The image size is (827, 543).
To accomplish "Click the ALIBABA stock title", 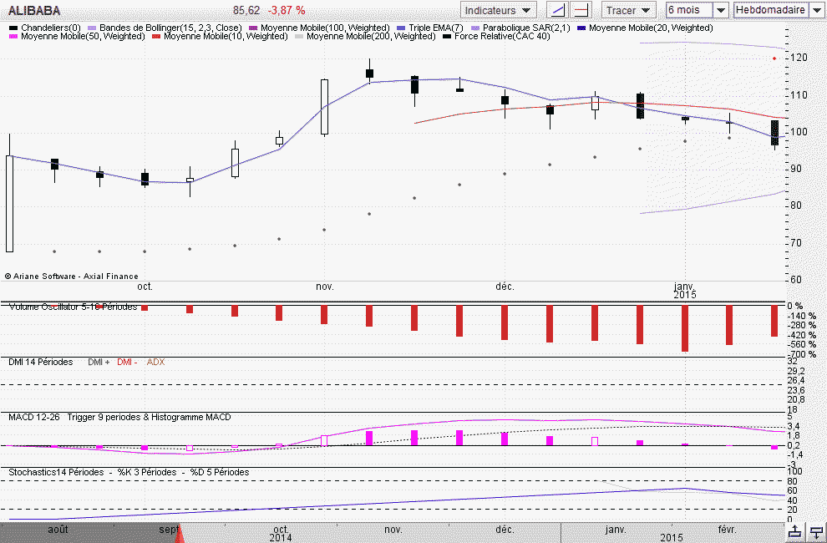I will click(x=34, y=10).
